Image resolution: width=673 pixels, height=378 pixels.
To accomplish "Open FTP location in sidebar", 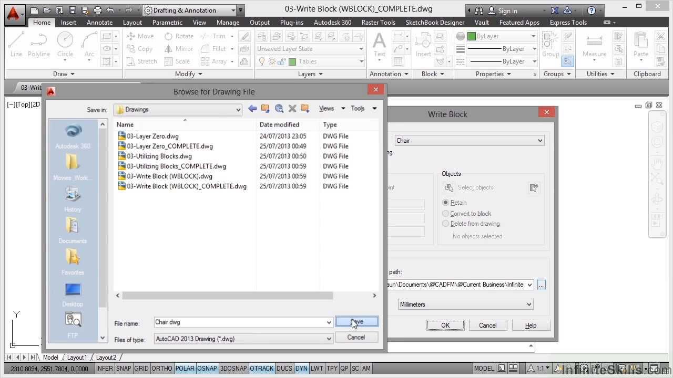I will (73, 324).
